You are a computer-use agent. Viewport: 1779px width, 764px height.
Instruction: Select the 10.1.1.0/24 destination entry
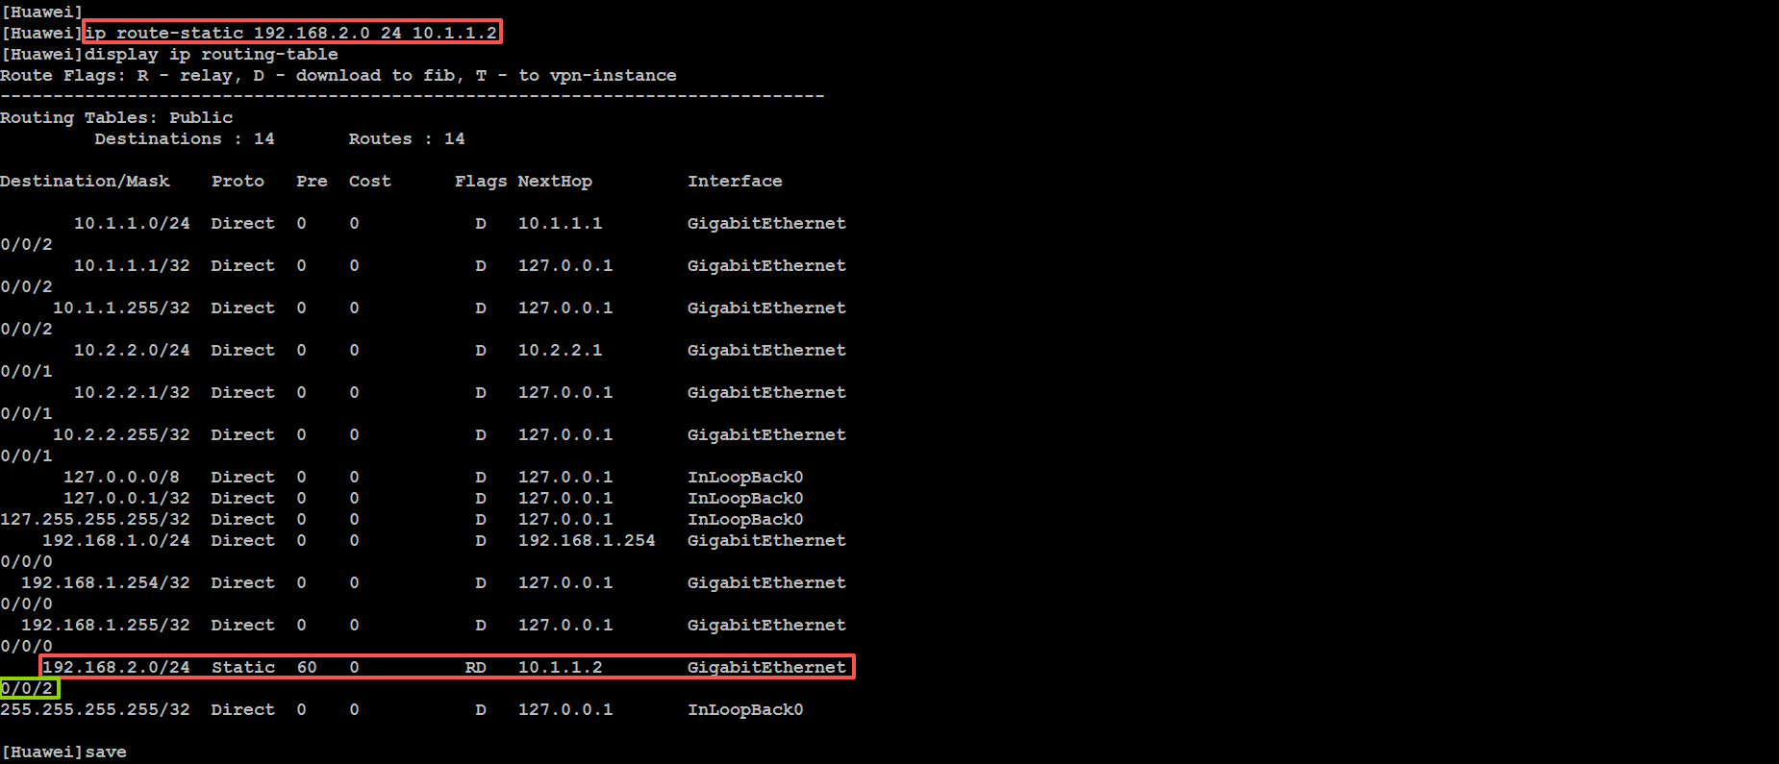[132, 224]
